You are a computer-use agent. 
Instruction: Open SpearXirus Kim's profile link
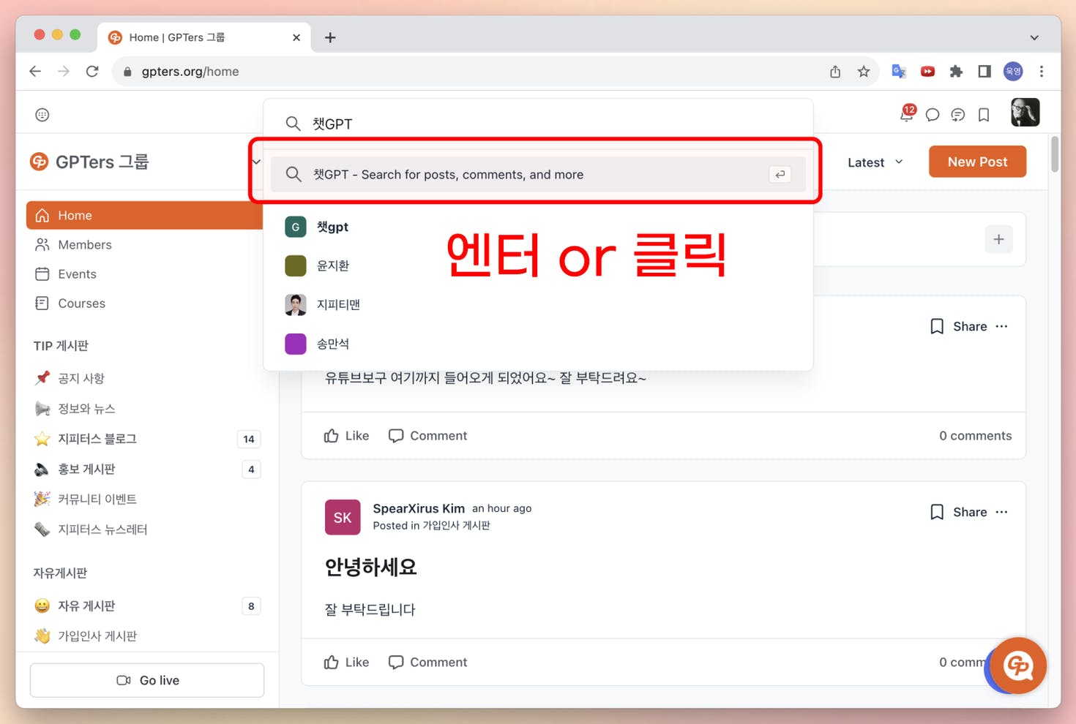click(x=419, y=508)
